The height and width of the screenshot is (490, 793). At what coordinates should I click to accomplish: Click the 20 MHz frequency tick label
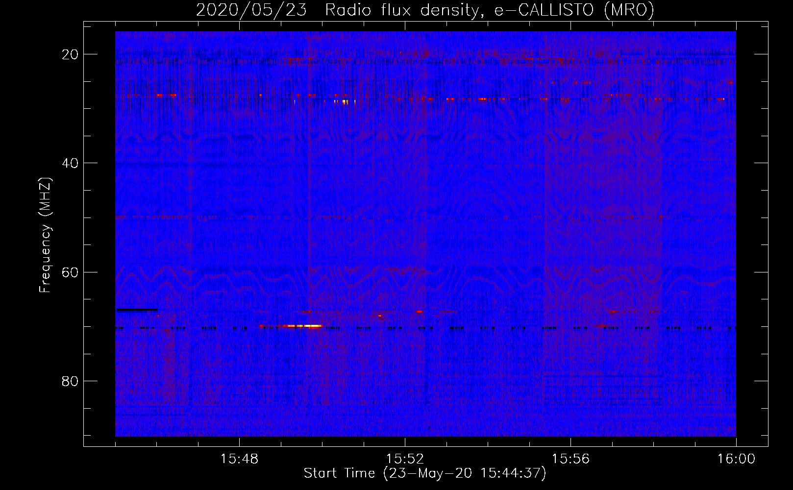click(70, 54)
